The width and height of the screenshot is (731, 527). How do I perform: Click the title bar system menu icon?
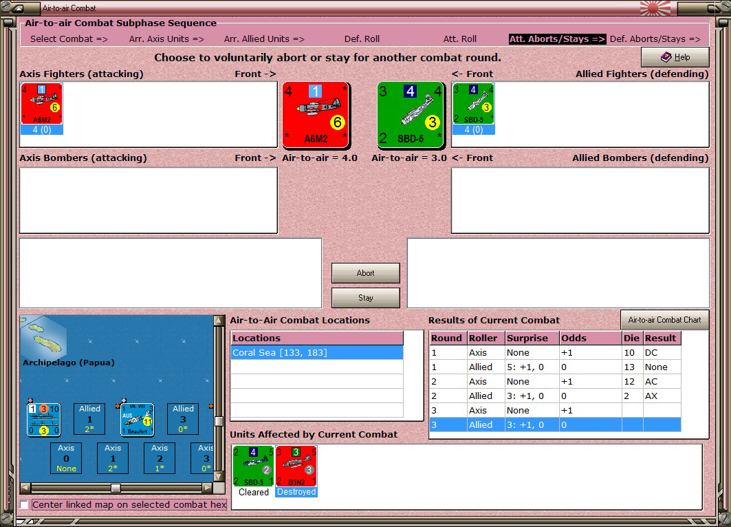[18, 8]
